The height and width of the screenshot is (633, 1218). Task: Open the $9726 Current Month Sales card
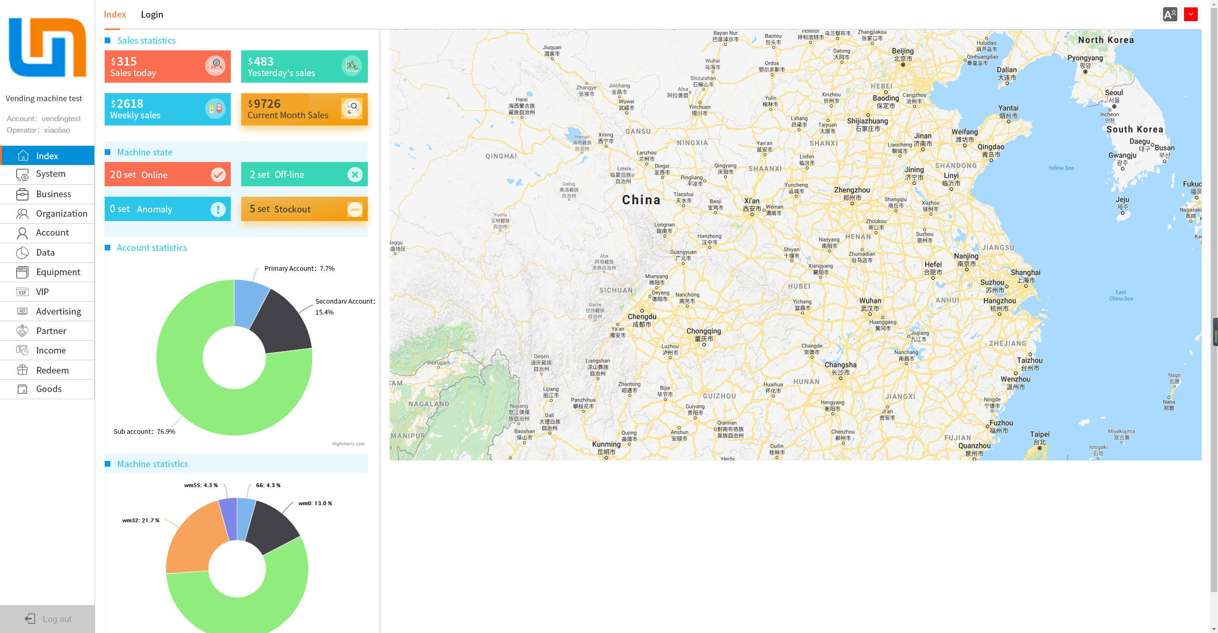pyautogui.click(x=304, y=109)
